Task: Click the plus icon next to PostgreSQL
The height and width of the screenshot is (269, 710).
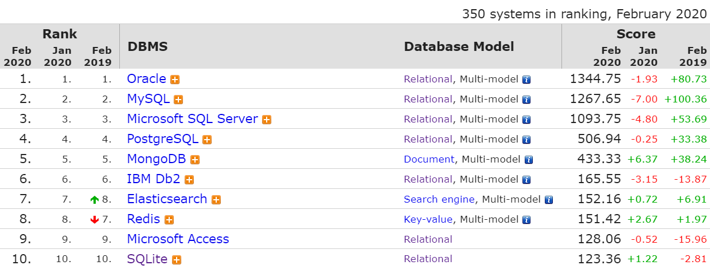Action: [x=207, y=140]
